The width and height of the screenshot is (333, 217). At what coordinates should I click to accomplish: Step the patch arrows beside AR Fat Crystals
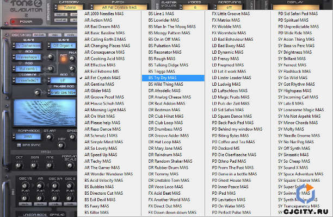[91, 8]
